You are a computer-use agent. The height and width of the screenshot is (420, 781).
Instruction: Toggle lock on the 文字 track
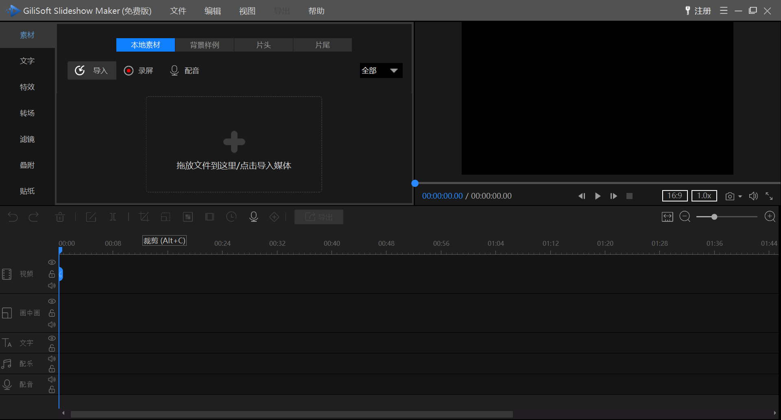52,348
